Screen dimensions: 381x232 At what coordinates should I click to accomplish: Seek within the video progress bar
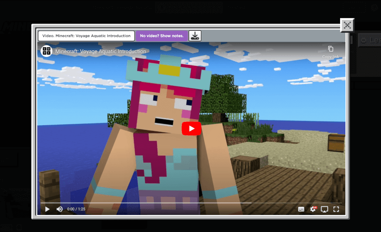[191, 203]
